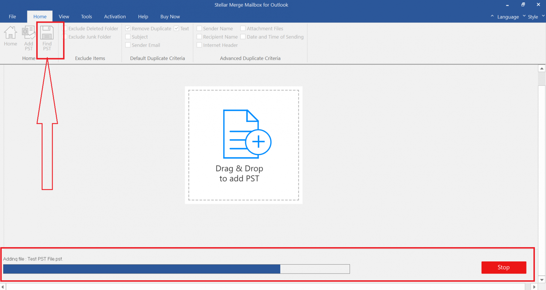546x290 pixels.
Task: Switch to the Tools tab
Action: (x=86, y=17)
